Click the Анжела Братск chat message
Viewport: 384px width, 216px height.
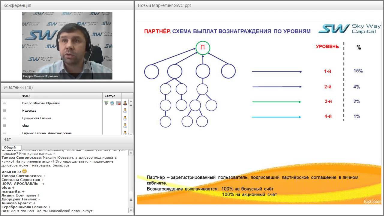[x=19, y=203]
